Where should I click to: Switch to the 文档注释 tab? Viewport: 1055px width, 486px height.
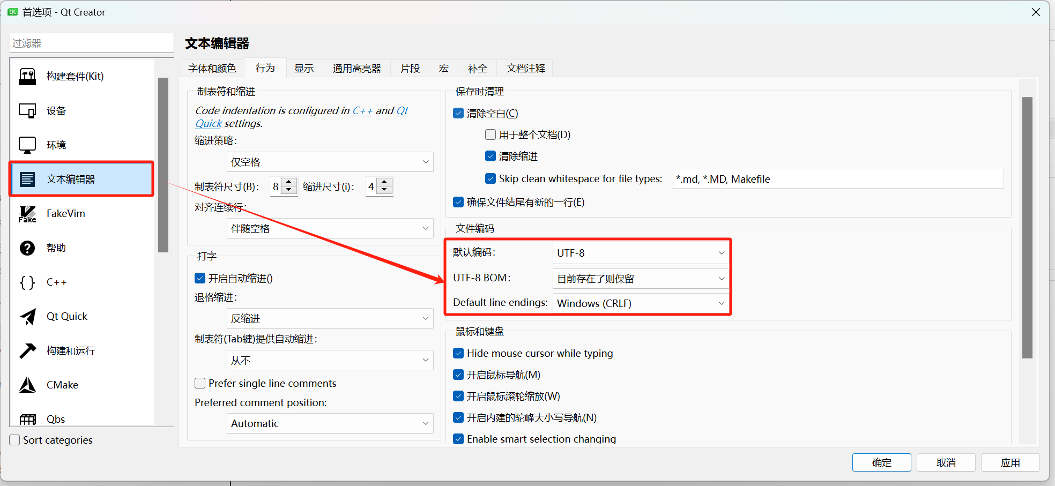click(x=525, y=69)
